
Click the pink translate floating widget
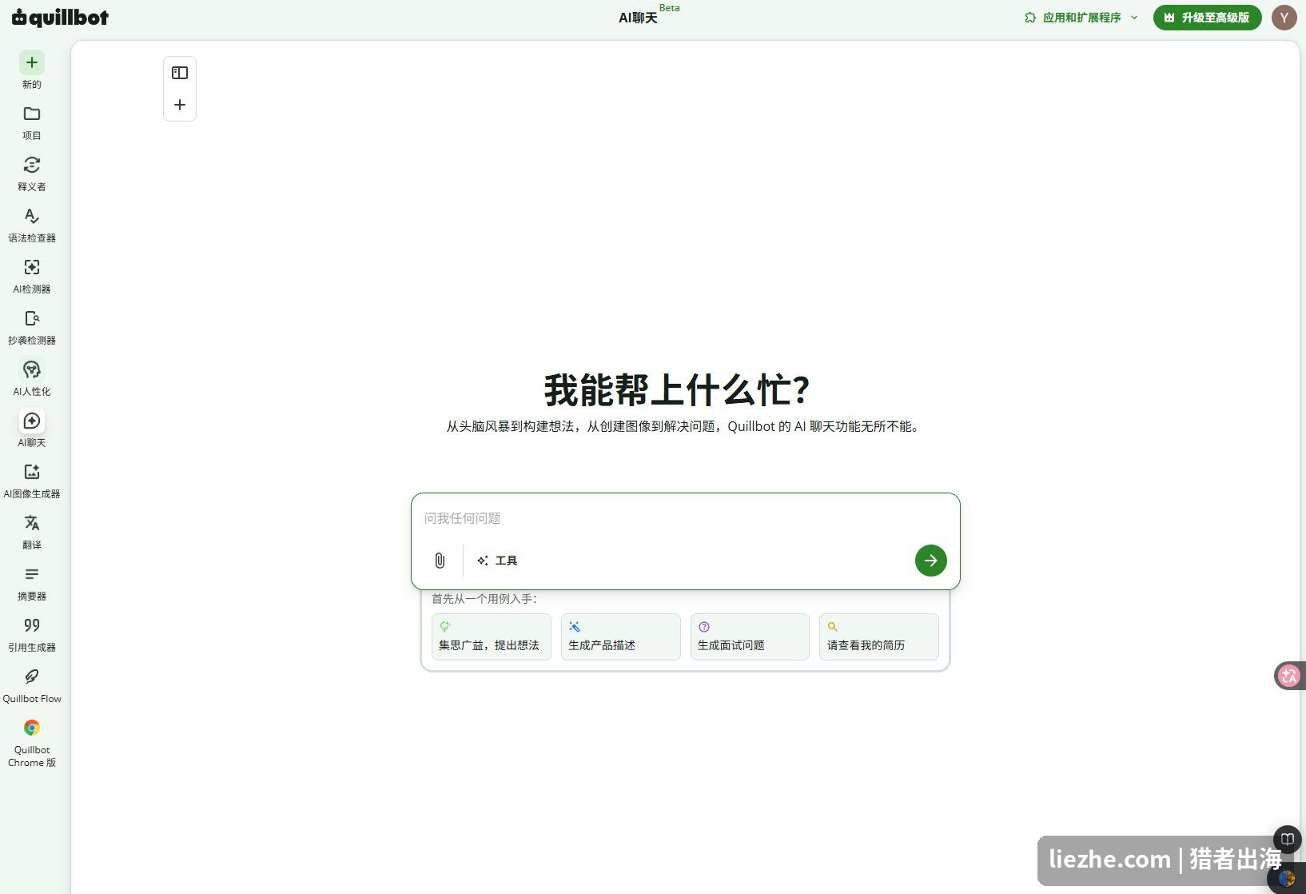(x=1288, y=676)
